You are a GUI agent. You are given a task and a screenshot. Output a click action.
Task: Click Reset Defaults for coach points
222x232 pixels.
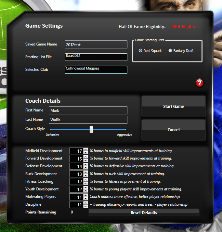pyautogui.click(x=144, y=213)
